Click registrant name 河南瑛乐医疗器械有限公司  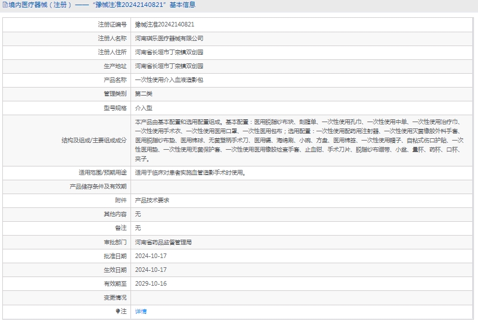169,39
